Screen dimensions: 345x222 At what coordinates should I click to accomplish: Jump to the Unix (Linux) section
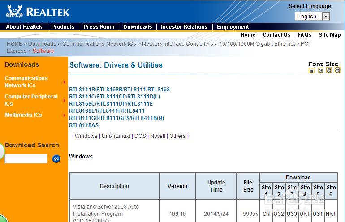[116, 136]
